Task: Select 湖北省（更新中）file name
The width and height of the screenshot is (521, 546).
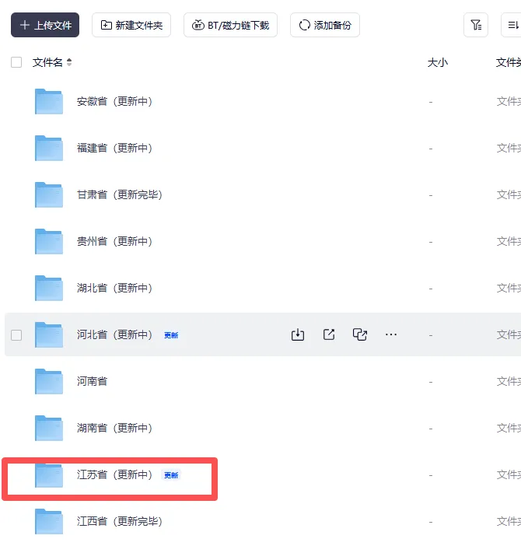Action: pyautogui.click(x=114, y=288)
